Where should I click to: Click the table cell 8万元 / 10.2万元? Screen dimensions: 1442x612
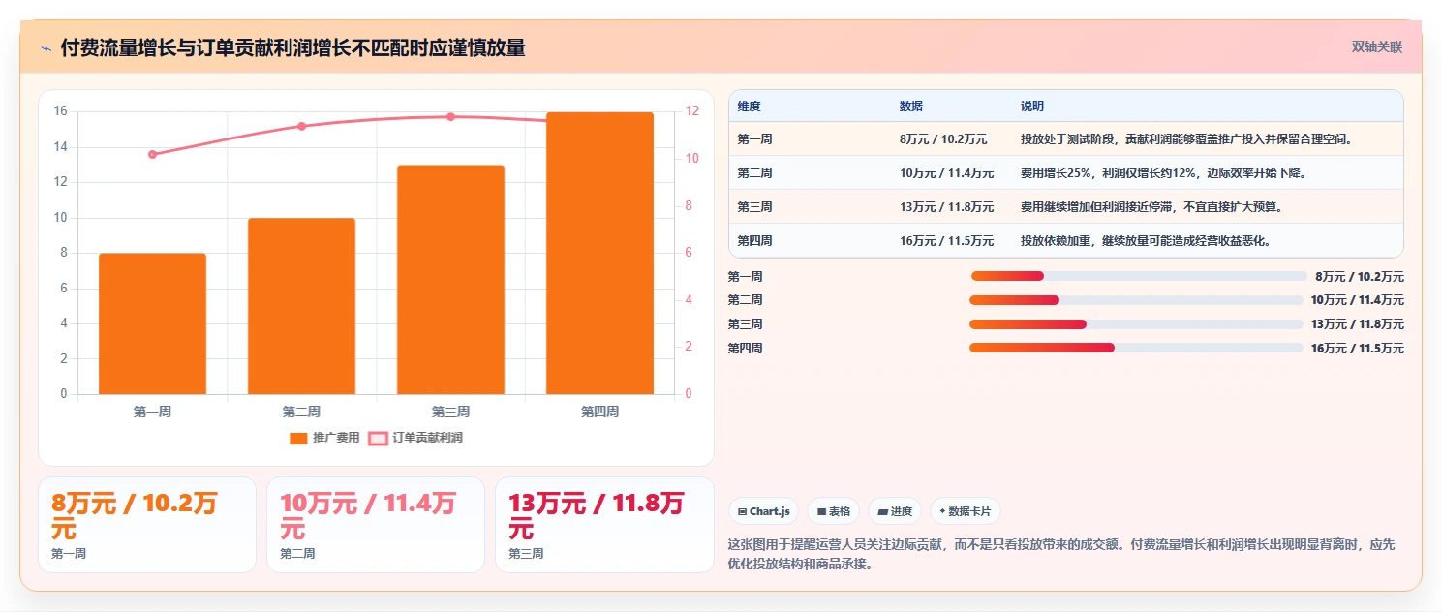pyautogui.click(x=943, y=139)
